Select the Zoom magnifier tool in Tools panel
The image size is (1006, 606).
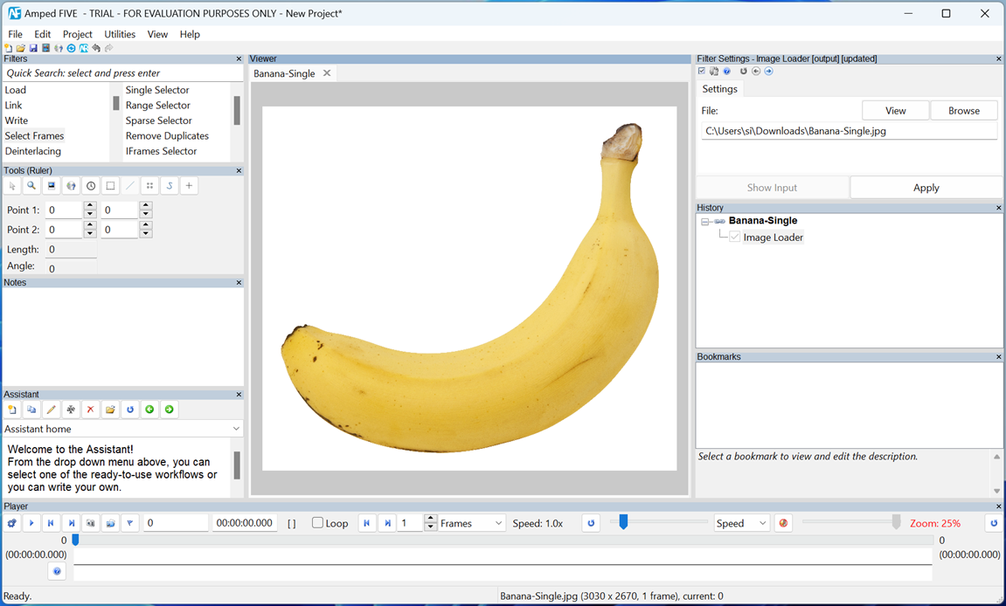pos(31,185)
